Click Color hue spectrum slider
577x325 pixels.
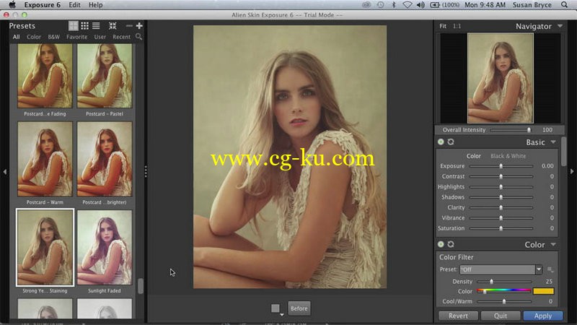pyautogui.click(x=503, y=291)
